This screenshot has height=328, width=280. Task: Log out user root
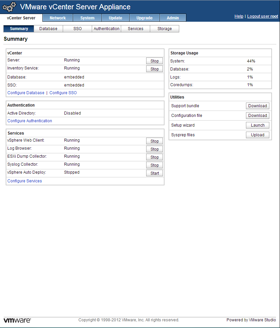click(262, 16)
